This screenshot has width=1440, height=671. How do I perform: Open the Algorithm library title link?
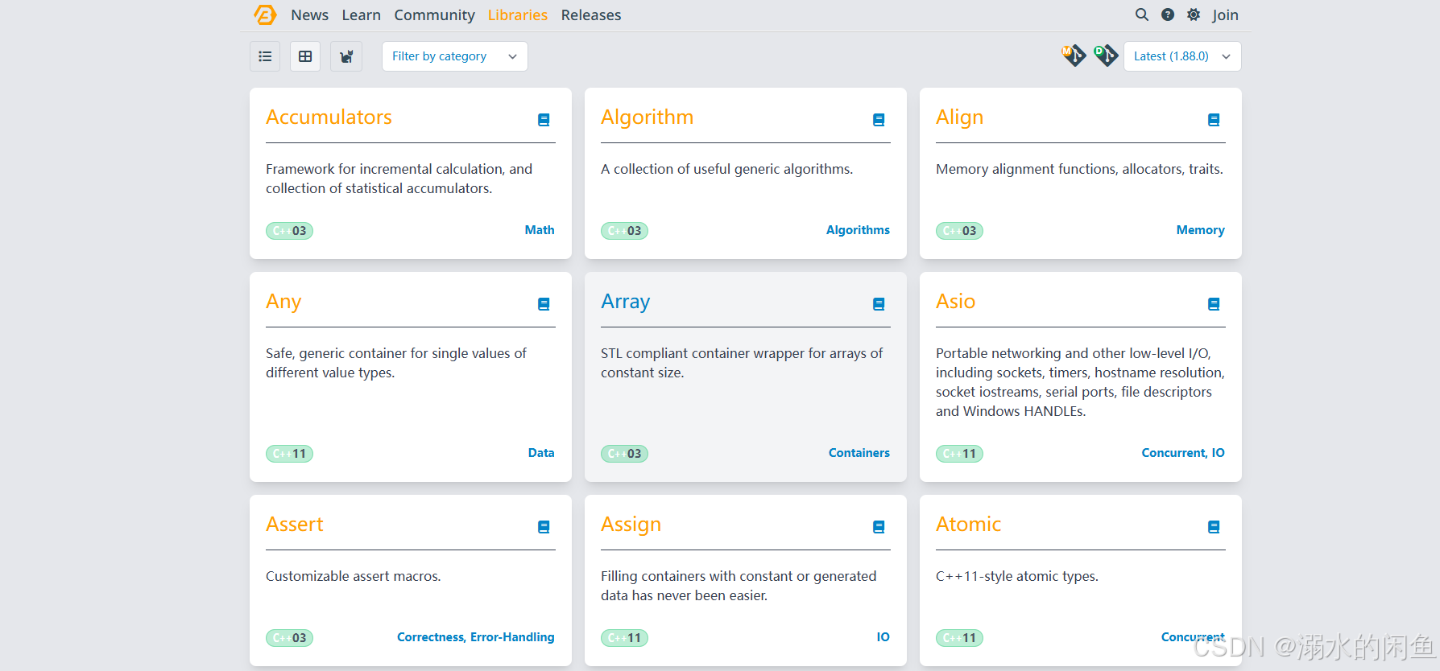coord(647,117)
